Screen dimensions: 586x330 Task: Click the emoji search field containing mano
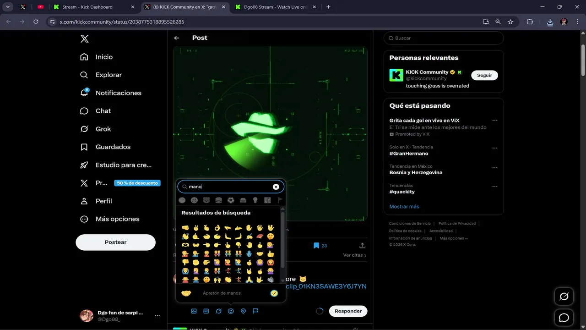231,187
